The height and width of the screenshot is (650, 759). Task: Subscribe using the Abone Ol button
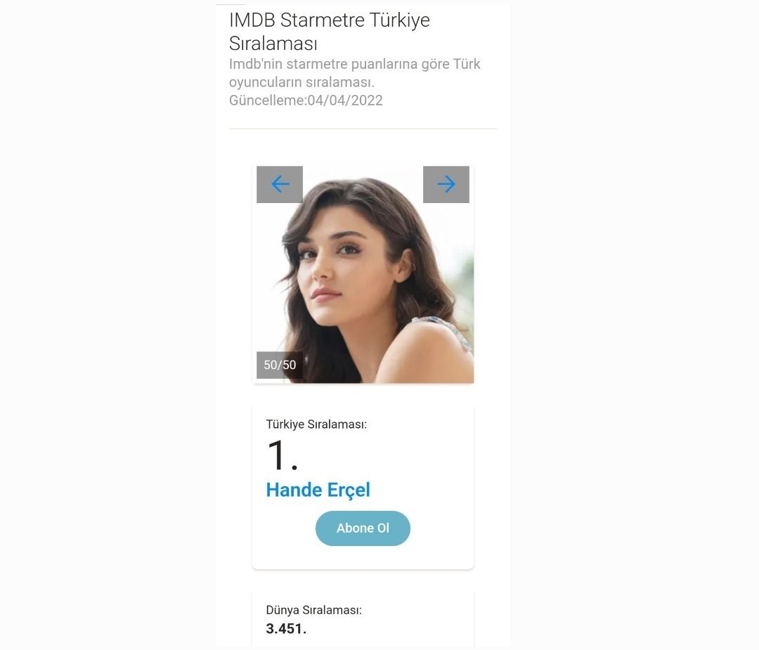click(363, 528)
